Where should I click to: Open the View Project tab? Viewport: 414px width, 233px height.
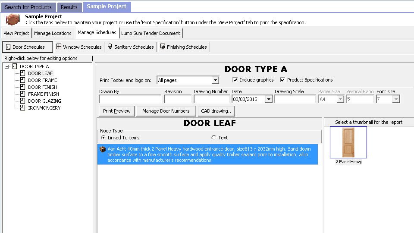click(16, 33)
